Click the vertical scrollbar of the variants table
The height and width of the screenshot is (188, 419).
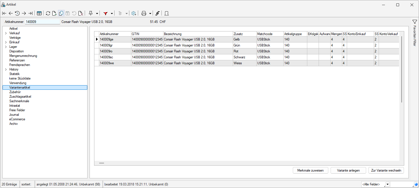(x=402, y=69)
